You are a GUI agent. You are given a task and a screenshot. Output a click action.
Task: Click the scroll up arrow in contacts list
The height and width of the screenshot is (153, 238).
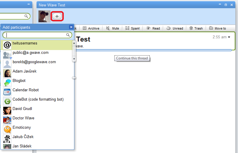pos(74,43)
